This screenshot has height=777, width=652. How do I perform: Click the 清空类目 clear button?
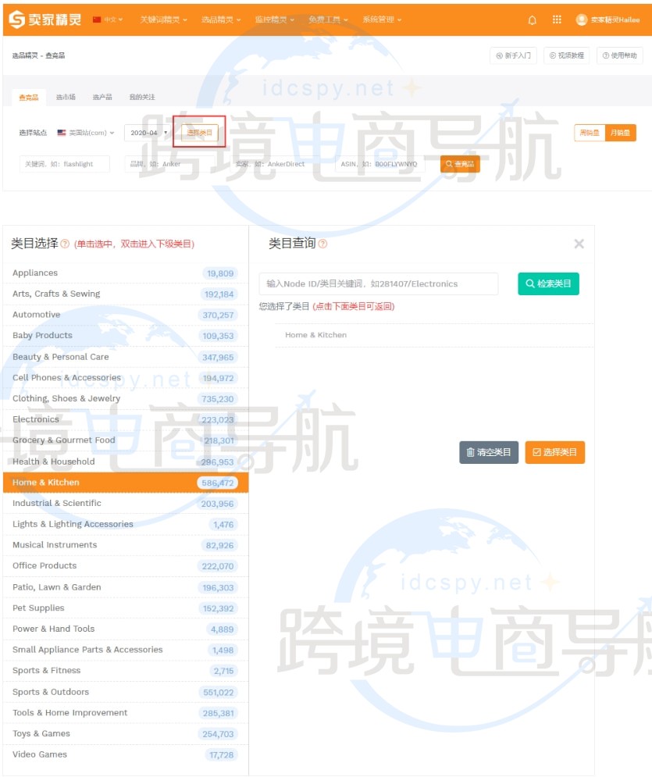[489, 452]
